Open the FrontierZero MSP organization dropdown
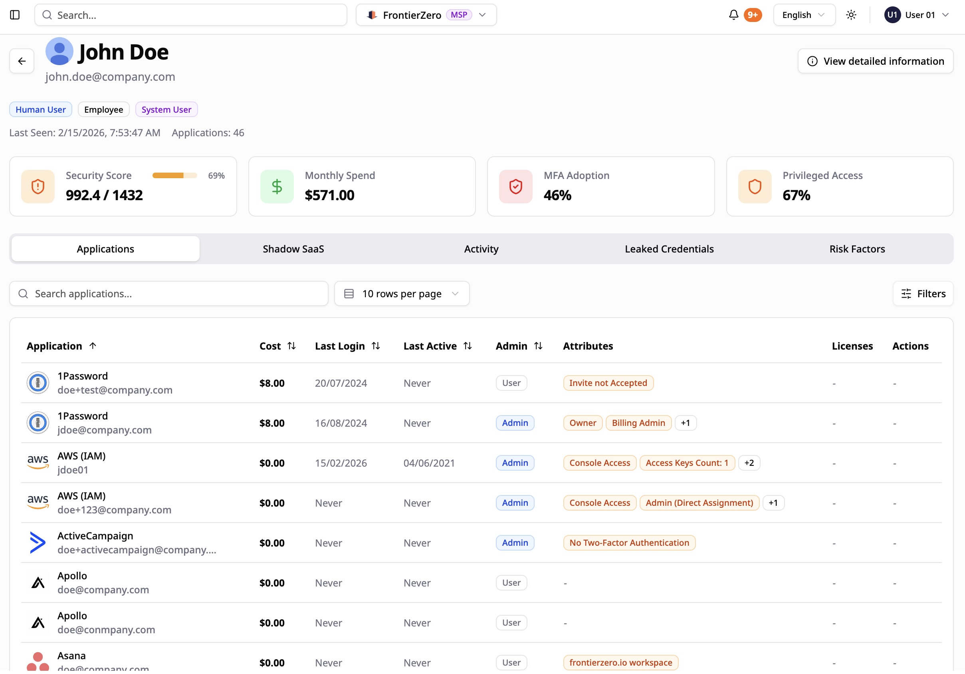 tap(426, 15)
